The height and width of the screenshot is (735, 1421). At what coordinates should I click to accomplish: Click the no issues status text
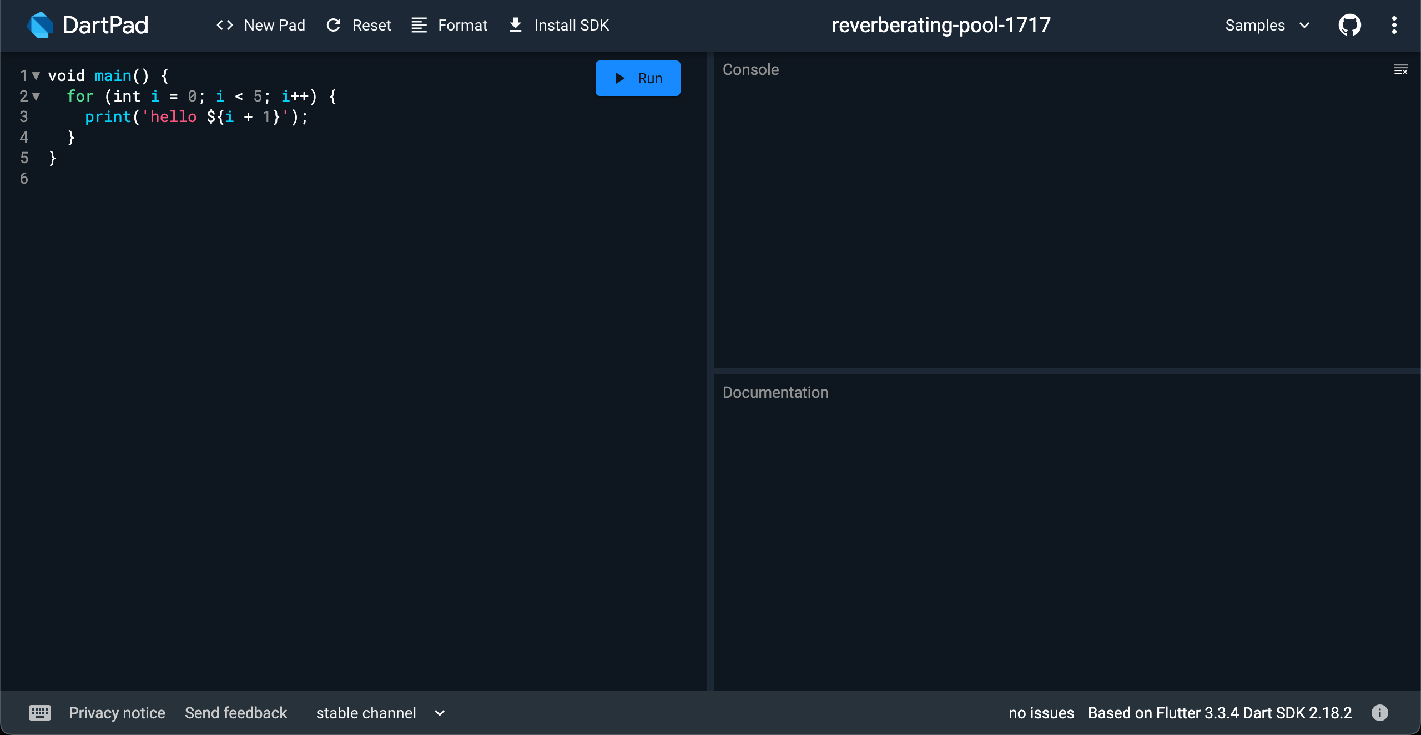1041,713
